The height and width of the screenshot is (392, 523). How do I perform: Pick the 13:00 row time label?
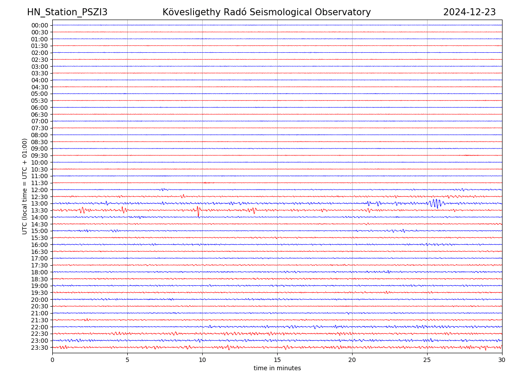pyautogui.click(x=39, y=203)
